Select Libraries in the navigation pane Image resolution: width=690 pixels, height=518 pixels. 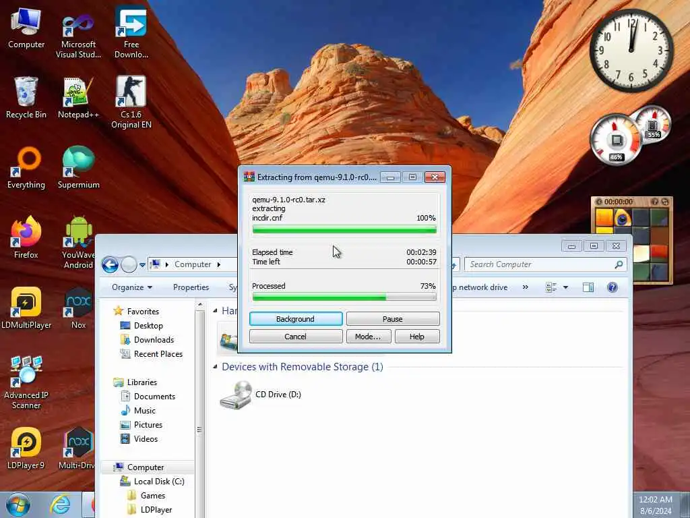(x=142, y=382)
